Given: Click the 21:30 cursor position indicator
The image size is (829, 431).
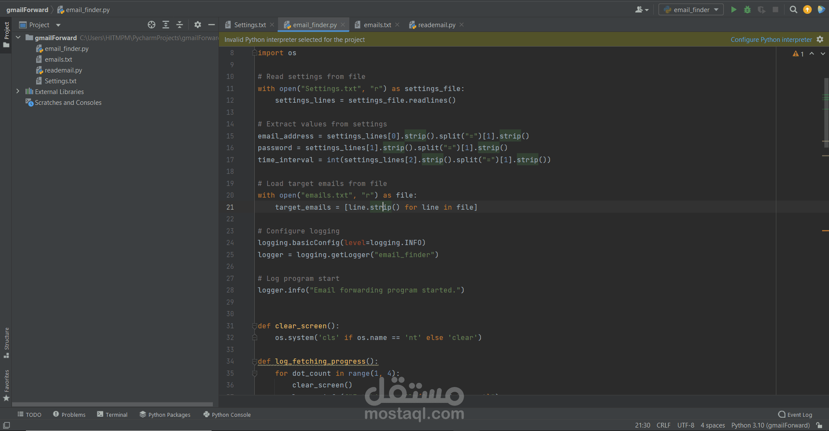Looking at the screenshot, I should tap(642, 425).
